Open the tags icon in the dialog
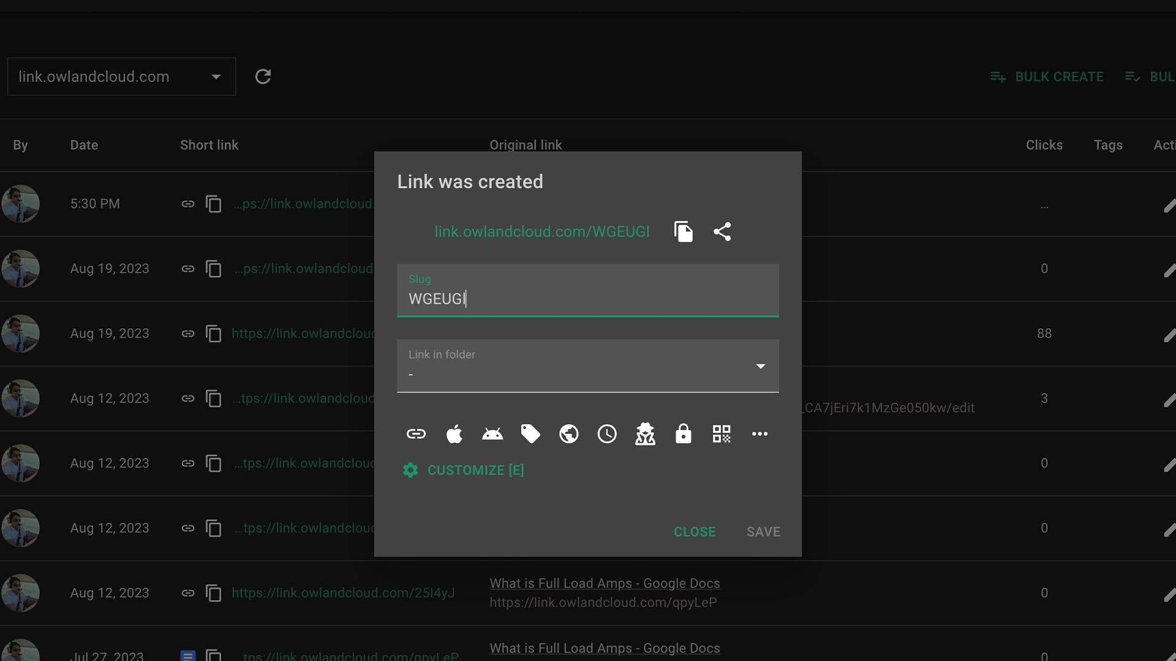Screen dimensions: 1176x661 click(x=530, y=435)
